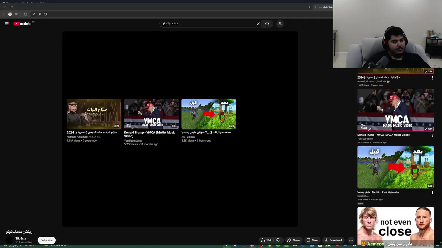Dislike the video with thumbs down
The height and width of the screenshot is (248, 442).
(278, 240)
